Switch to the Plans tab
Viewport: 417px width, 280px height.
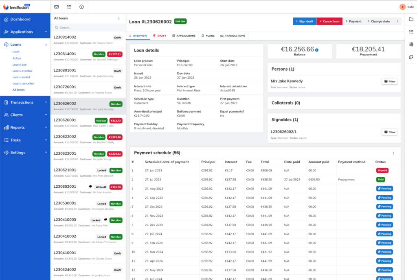coord(208,36)
